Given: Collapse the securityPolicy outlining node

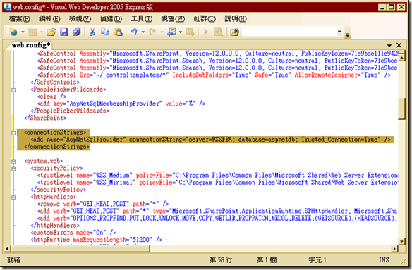Looking at the screenshot, I should [x=13, y=168].
